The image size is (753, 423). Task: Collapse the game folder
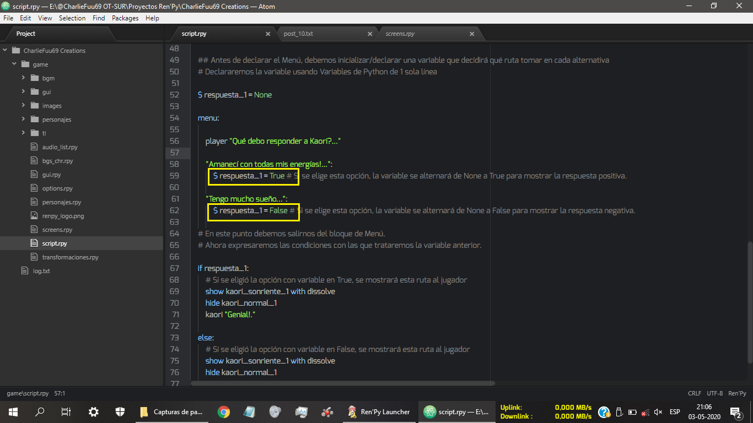tap(14, 64)
